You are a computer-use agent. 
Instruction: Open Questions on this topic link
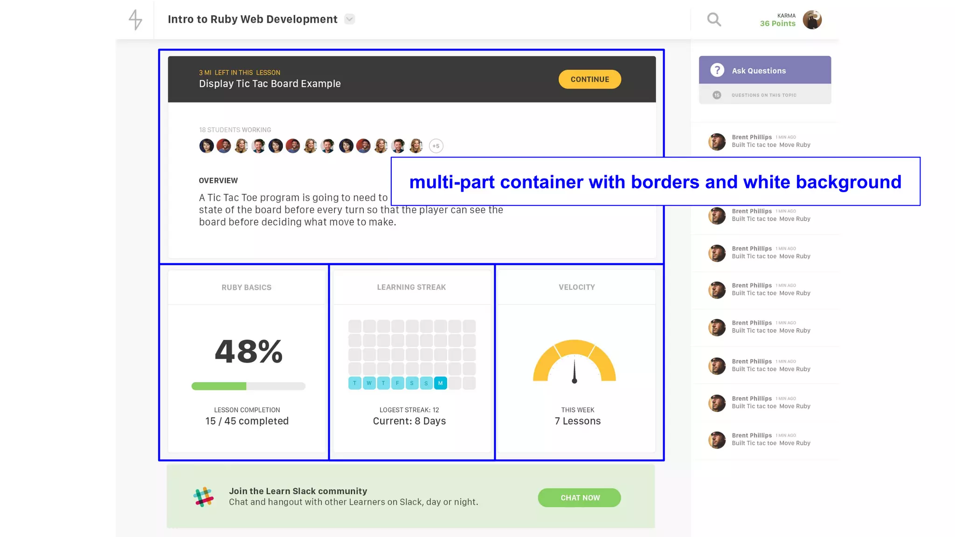click(x=764, y=95)
